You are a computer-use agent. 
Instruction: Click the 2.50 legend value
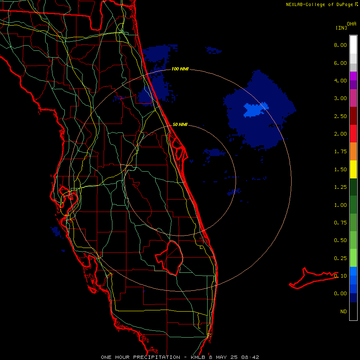[340, 116]
